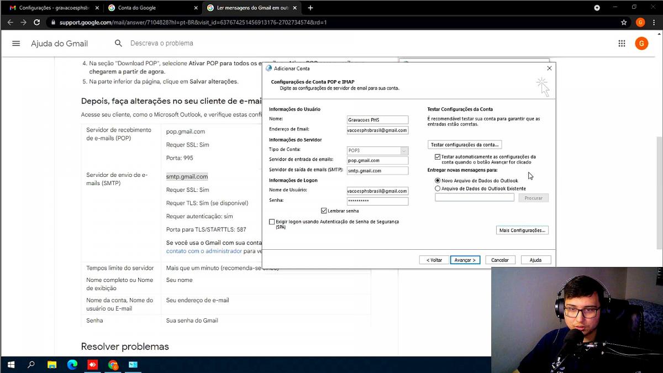This screenshot has height=373, width=663.
Task: Select Arquivo de Dados do Outlook Existente
Action: (438, 188)
